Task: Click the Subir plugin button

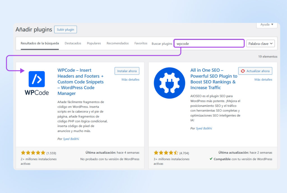Action: coord(65,29)
